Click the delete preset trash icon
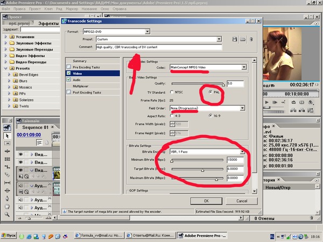The height and width of the screenshot is (242, 323). [251, 39]
